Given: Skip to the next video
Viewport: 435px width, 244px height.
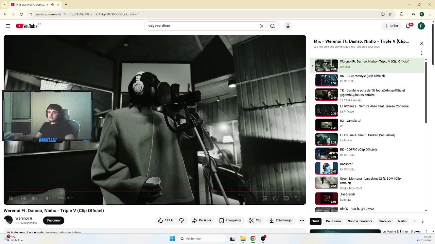Looking at the screenshot, I should click(34, 198).
